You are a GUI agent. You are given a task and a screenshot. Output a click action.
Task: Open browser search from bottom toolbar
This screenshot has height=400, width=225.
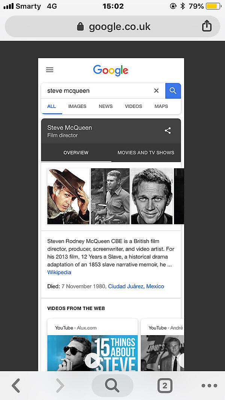tap(112, 385)
